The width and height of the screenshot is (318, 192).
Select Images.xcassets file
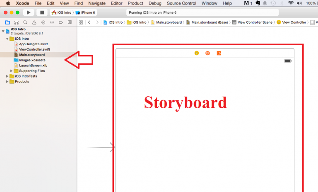click(x=32, y=60)
